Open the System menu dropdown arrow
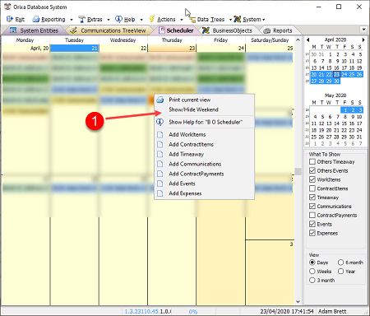Image resolution: width=370 pixels, height=316 pixels. [264, 20]
